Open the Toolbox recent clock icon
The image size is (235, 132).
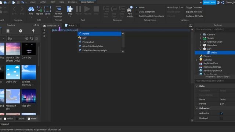(21, 31)
